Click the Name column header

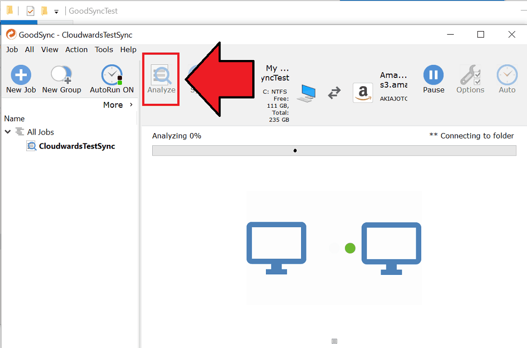coord(15,118)
